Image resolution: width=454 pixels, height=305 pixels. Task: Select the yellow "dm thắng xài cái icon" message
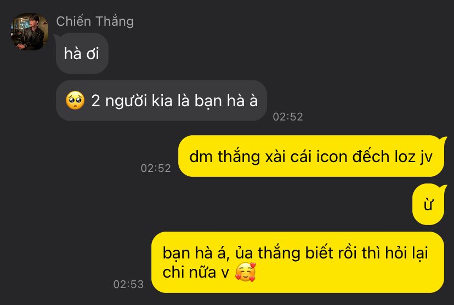pos(311,156)
